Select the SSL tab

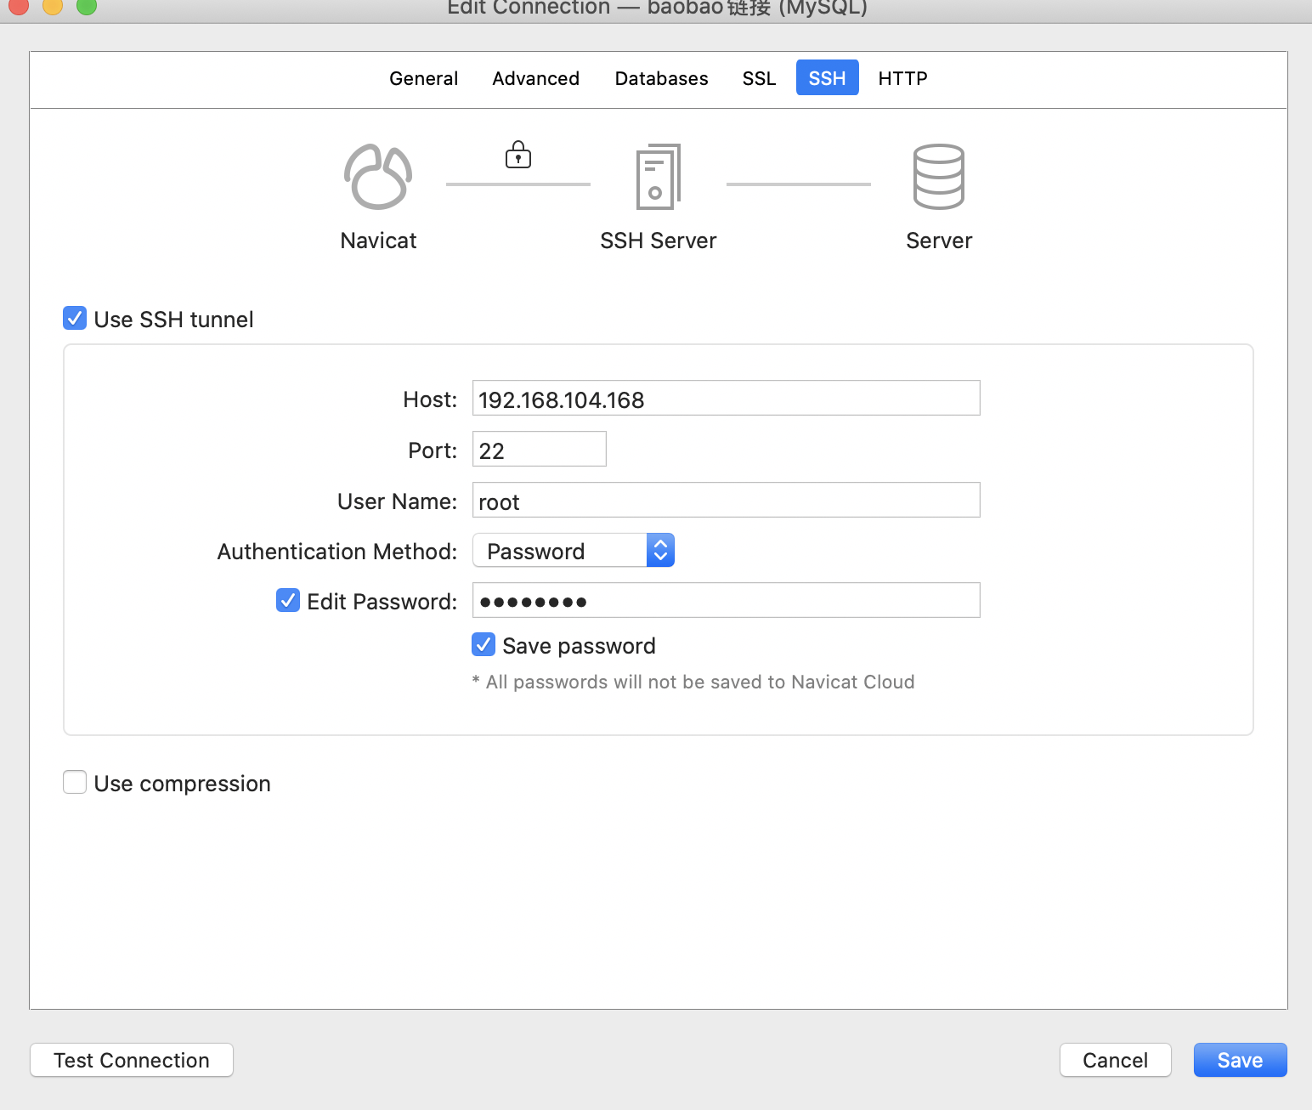click(x=759, y=78)
